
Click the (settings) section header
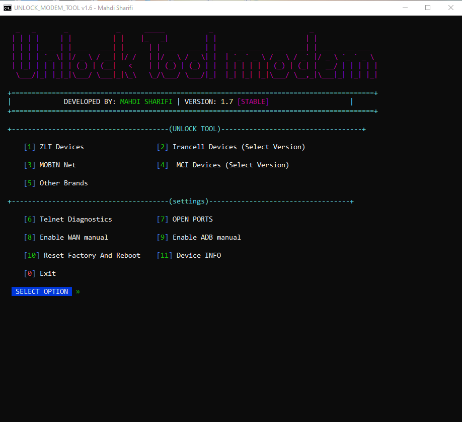189,201
